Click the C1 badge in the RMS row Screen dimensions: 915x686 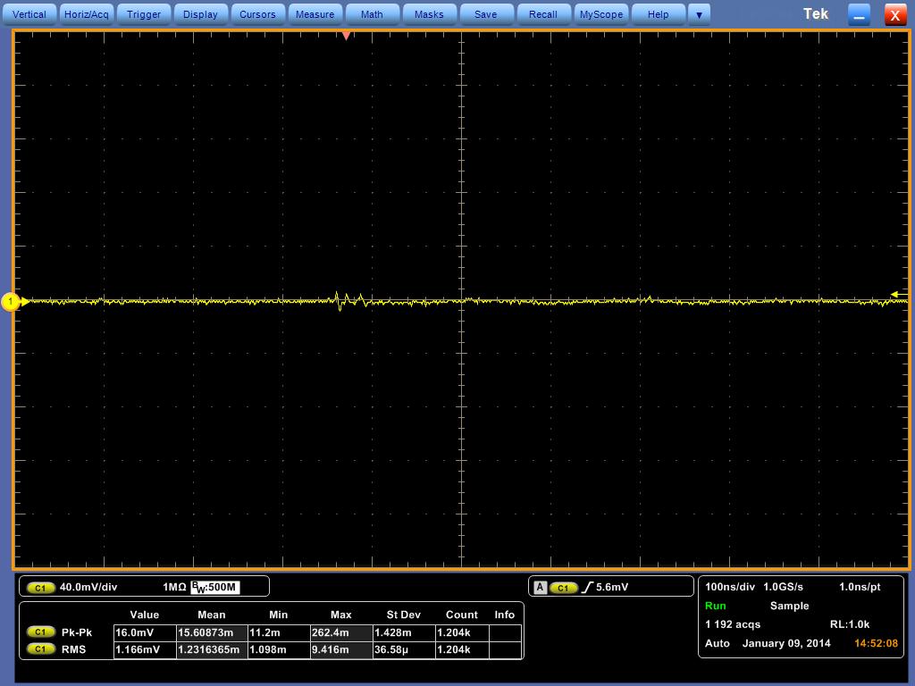click(x=40, y=649)
